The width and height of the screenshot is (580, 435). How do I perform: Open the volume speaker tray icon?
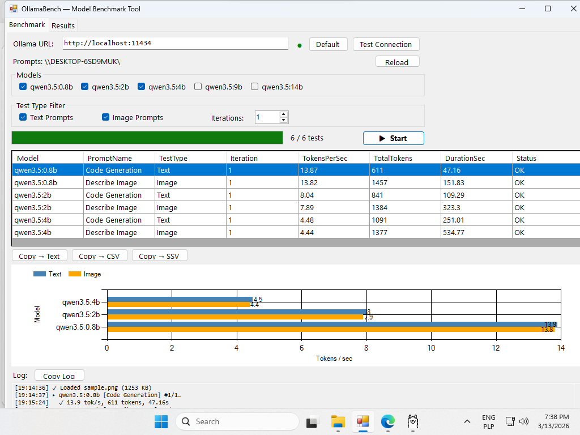tap(524, 421)
